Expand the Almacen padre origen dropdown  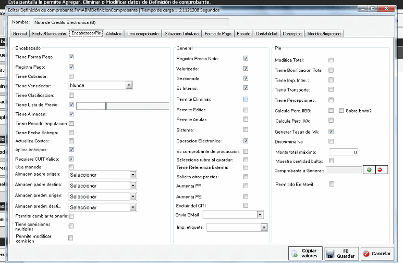coord(133,175)
